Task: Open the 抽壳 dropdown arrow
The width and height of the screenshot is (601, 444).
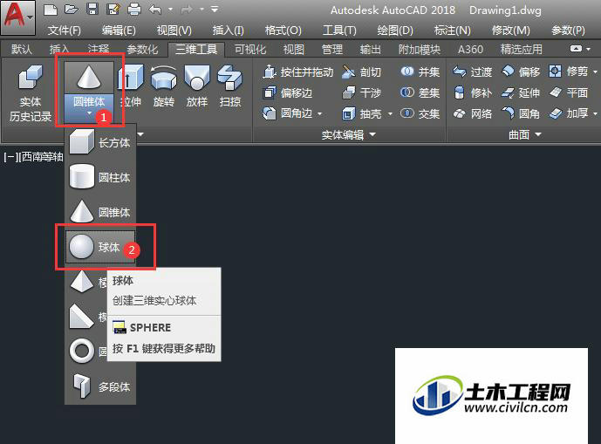Action: (390, 113)
